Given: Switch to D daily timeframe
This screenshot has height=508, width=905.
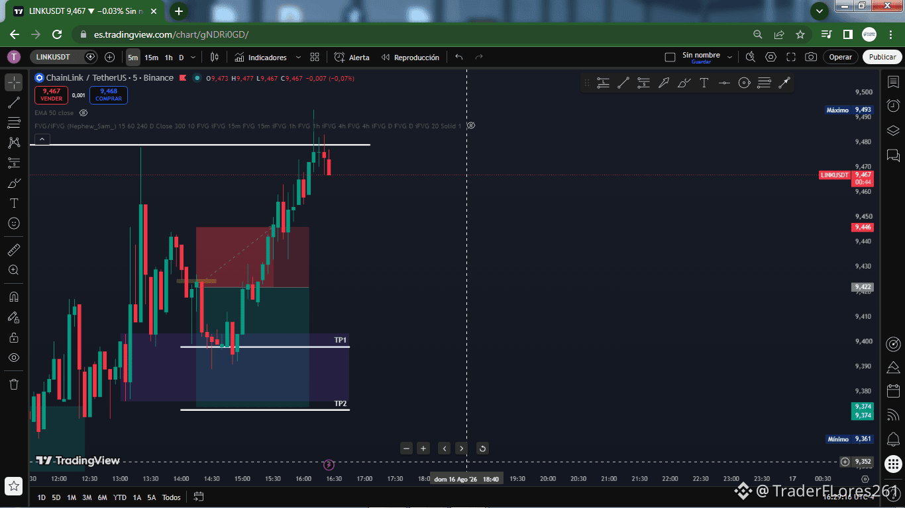Looking at the screenshot, I should pyautogui.click(x=182, y=58).
